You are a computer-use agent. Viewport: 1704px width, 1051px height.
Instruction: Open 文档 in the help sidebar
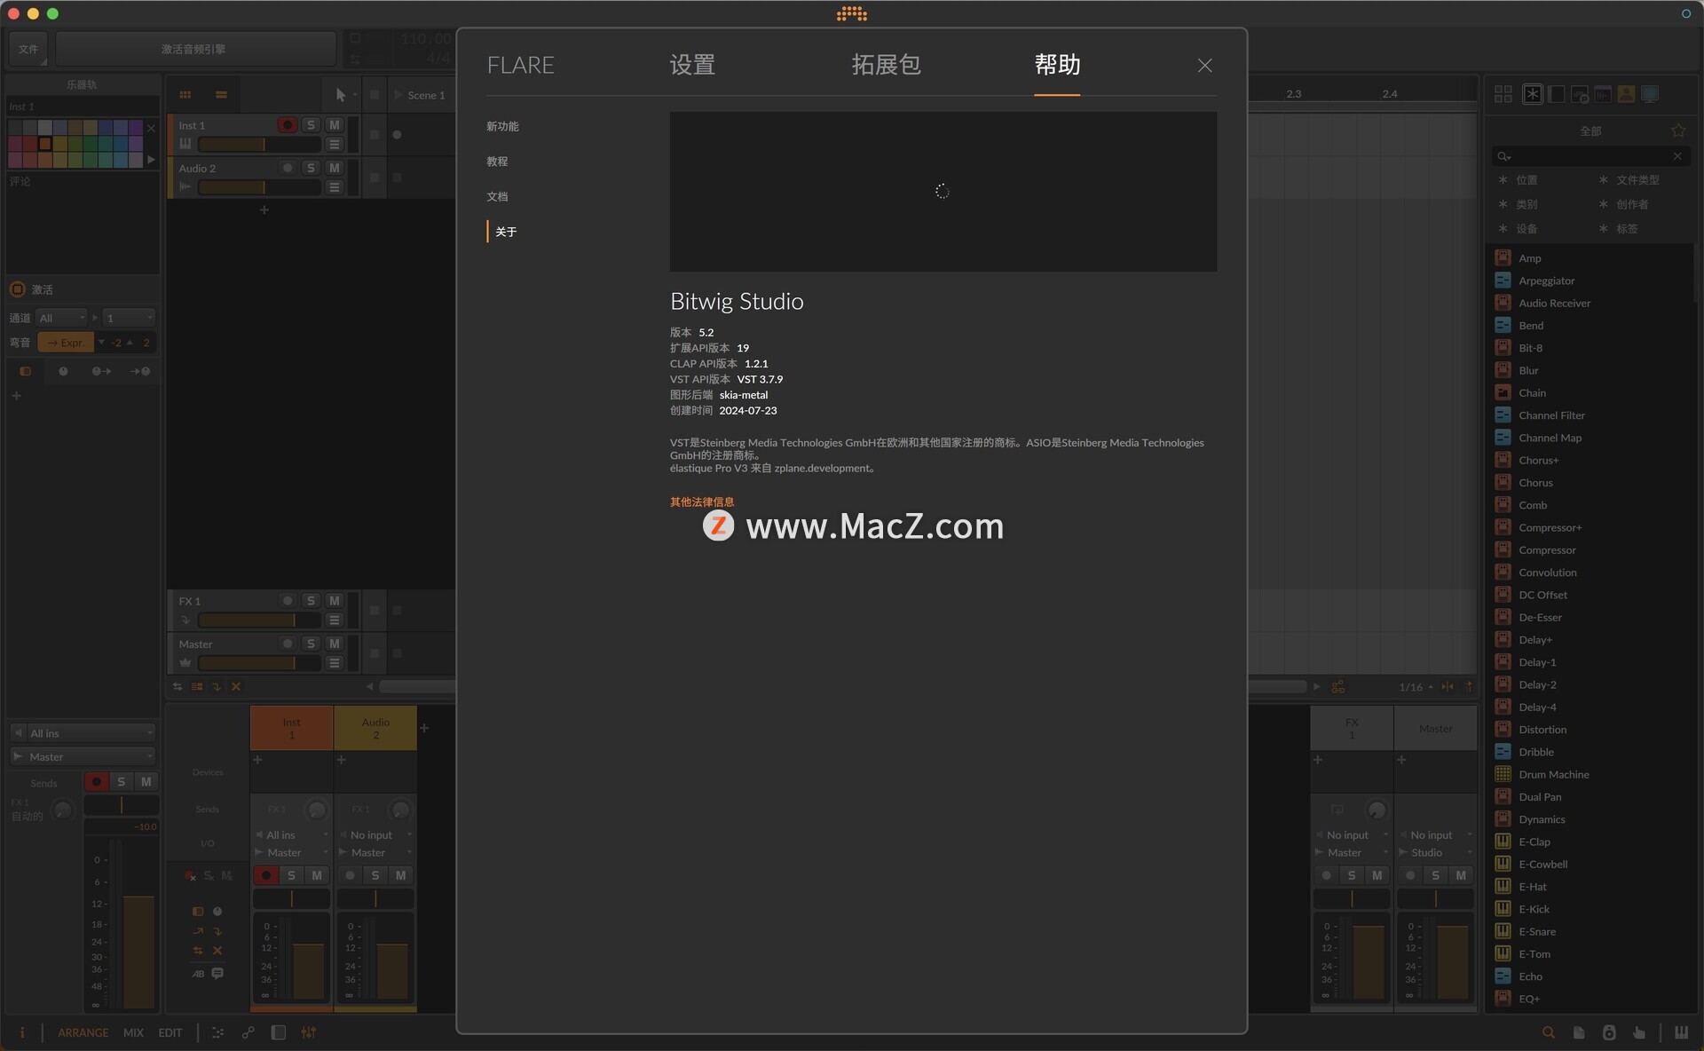(497, 197)
